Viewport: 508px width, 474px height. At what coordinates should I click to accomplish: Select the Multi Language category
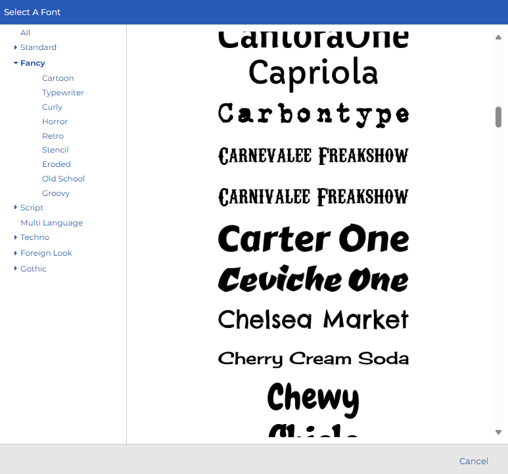(x=51, y=223)
